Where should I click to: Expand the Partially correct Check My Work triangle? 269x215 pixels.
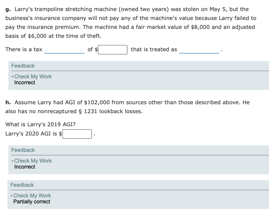point(12,196)
